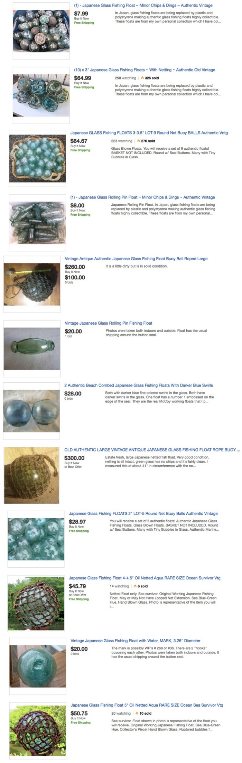Open the Float with Water, MARK listing

[x=136, y=641]
